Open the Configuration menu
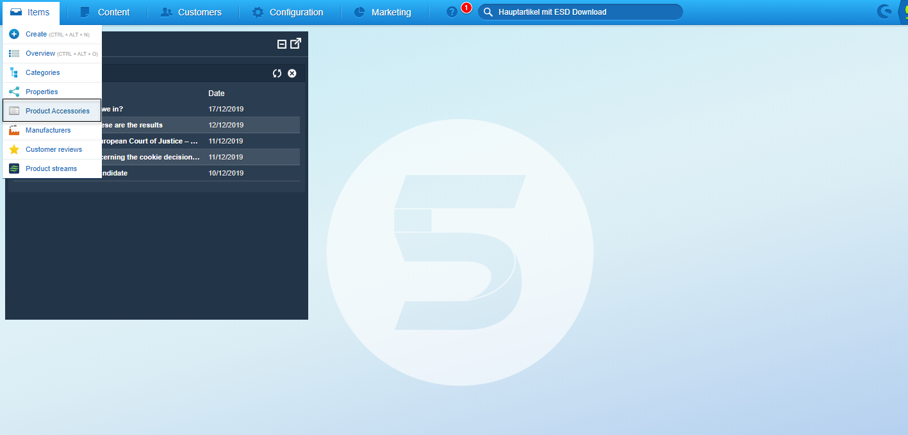This screenshot has width=908, height=435. pyautogui.click(x=288, y=12)
